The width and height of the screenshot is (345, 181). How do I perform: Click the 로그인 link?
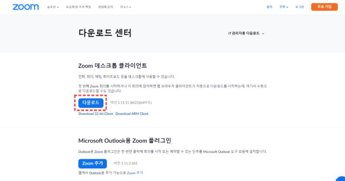(299, 7)
